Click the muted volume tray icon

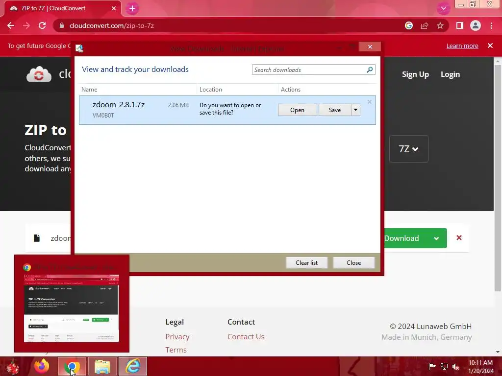pyautogui.click(x=456, y=366)
